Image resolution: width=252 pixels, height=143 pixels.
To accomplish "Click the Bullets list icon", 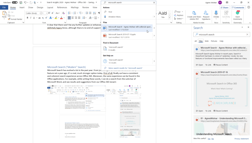I will pos(69,13).
